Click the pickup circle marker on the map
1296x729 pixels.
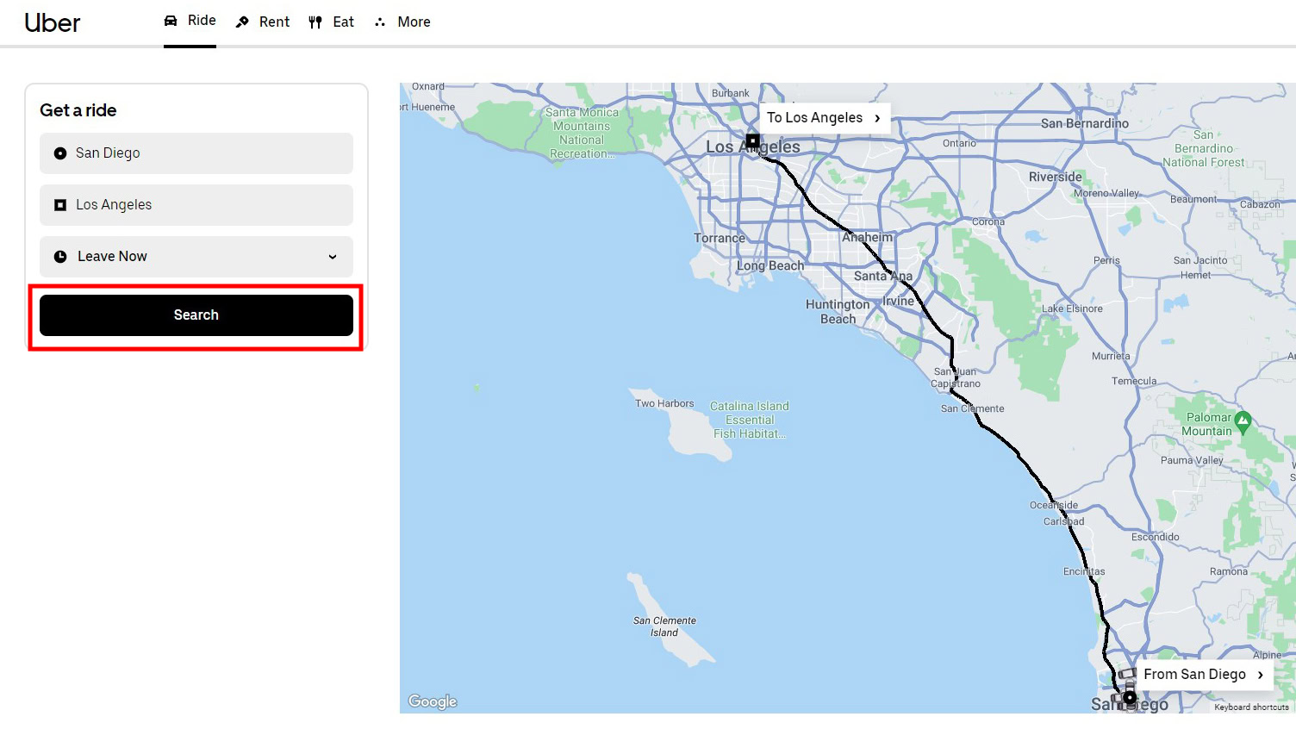point(1130,697)
